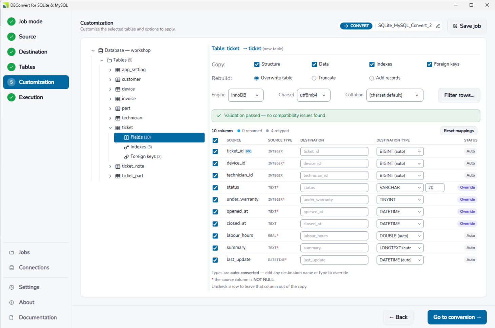
Task: Click Go to conversion
Action: tap(457, 317)
